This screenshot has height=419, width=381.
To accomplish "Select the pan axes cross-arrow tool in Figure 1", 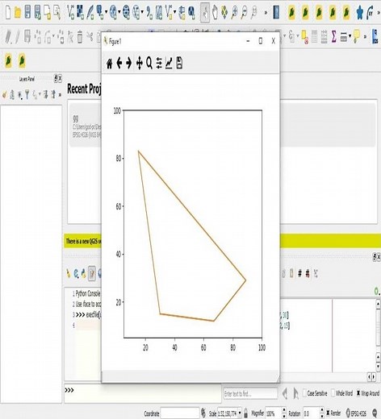I will point(140,64).
